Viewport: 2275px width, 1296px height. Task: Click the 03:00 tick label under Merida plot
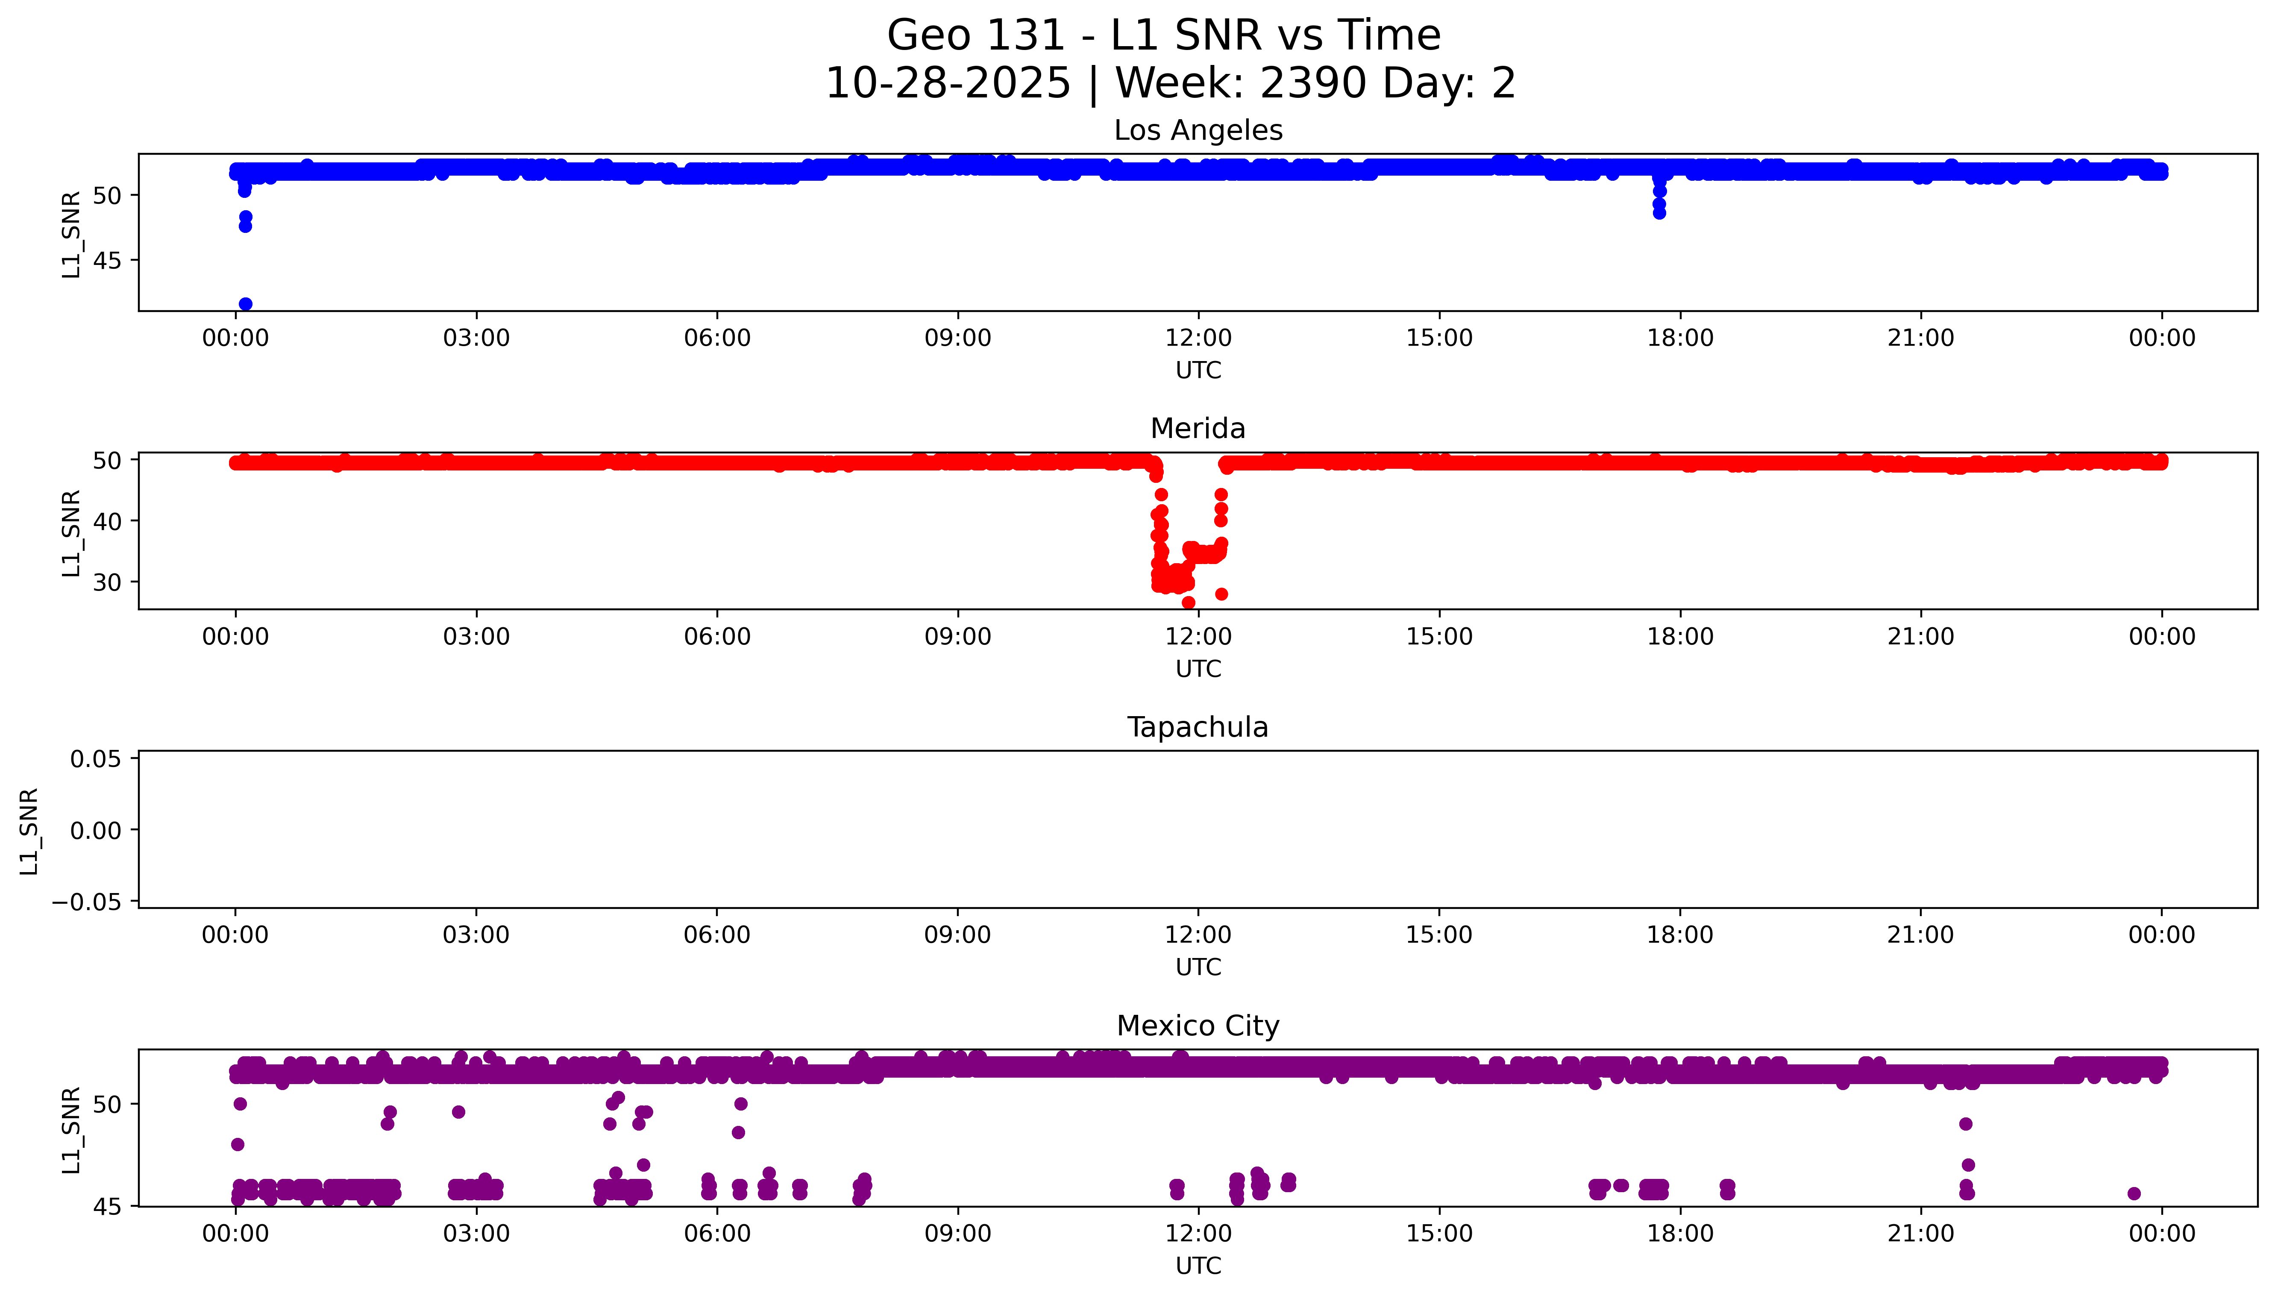pyautogui.click(x=476, y=638)
